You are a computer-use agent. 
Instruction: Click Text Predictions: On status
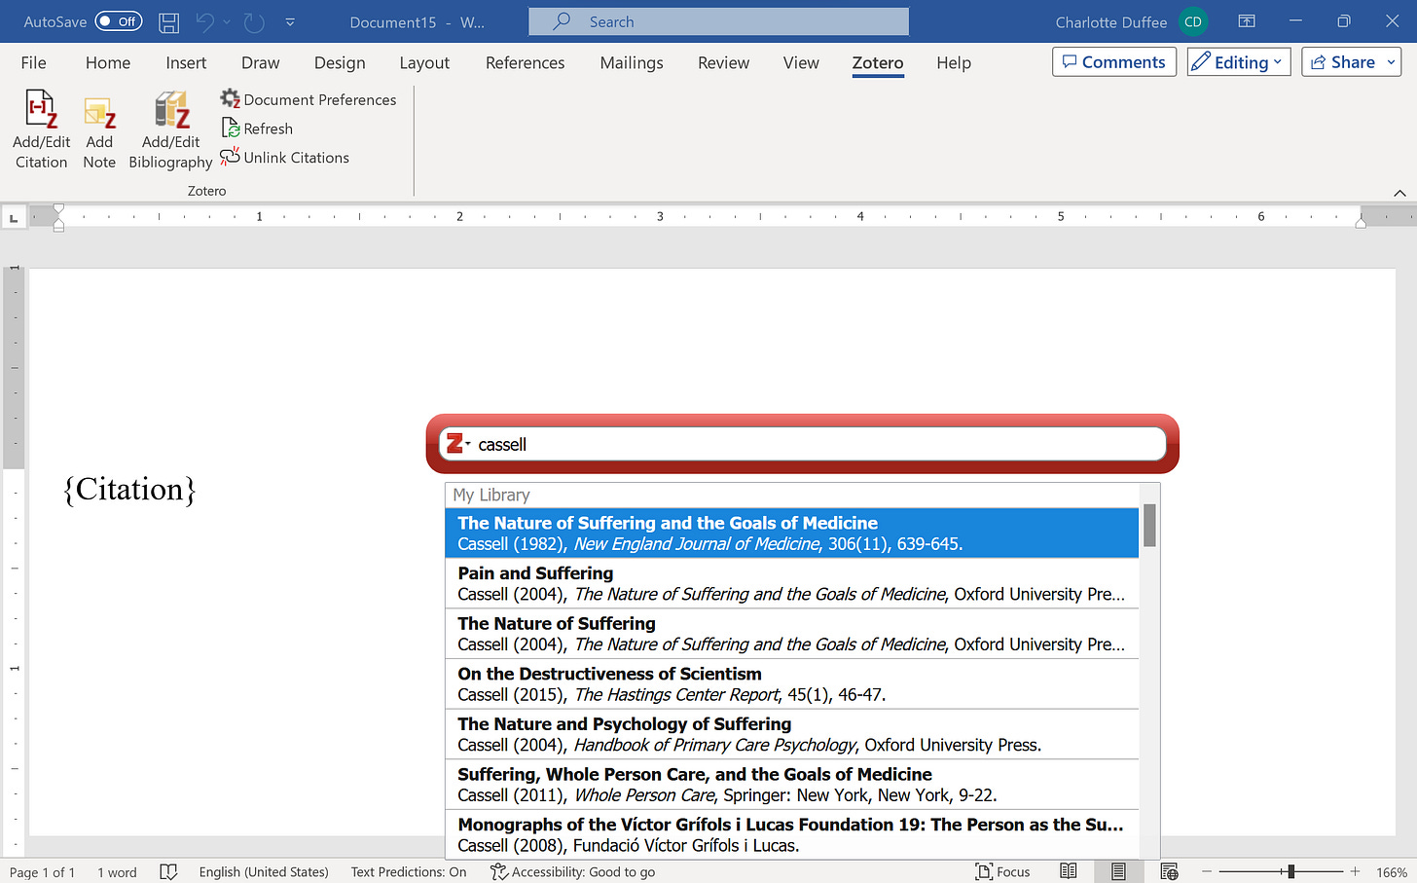(x=409, y=871)
